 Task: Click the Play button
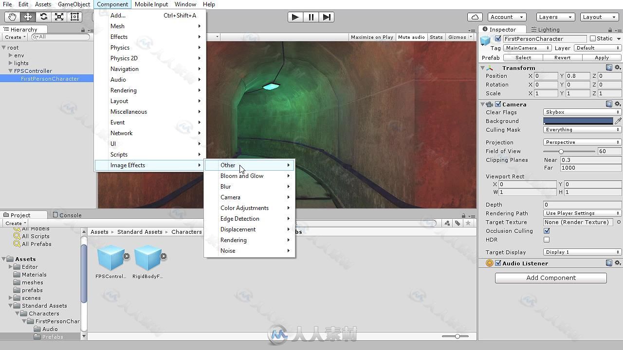(295, 17)
